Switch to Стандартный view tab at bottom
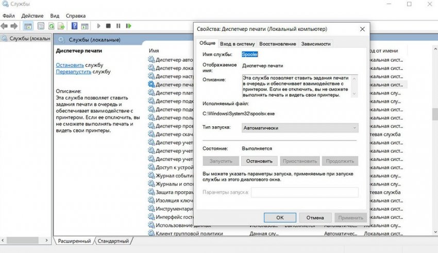The height and width of the screenshot is (253, 438). [x=113, y=241]
